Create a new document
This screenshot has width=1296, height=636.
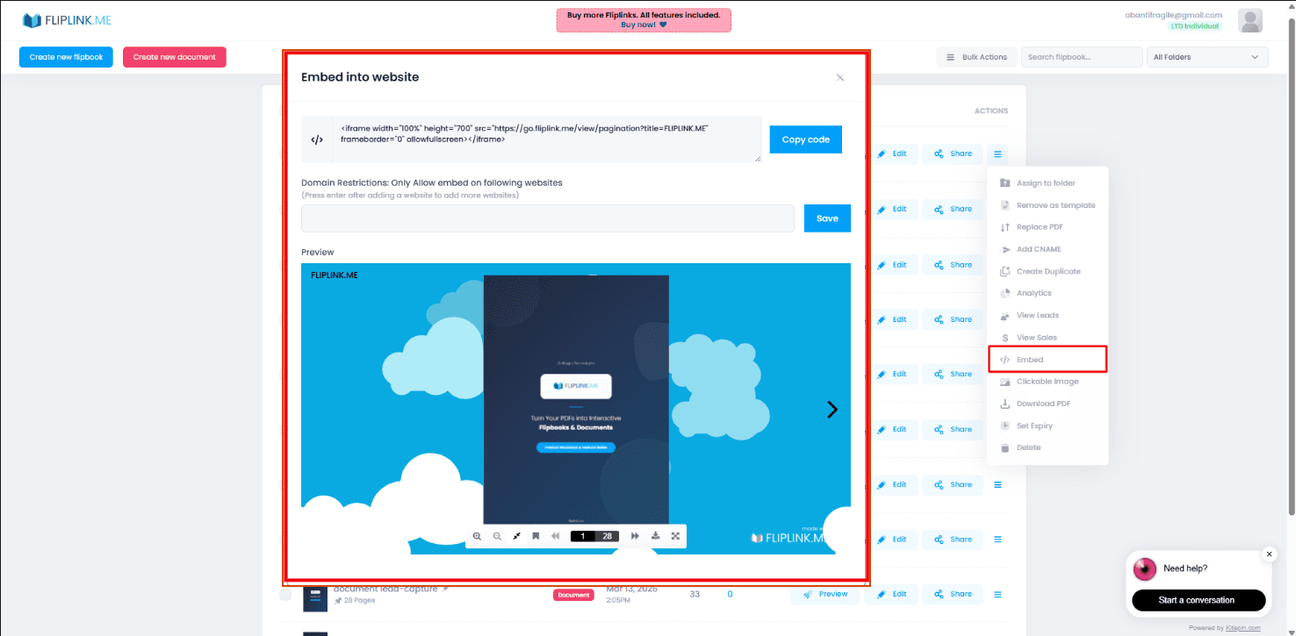pos(175,57)
